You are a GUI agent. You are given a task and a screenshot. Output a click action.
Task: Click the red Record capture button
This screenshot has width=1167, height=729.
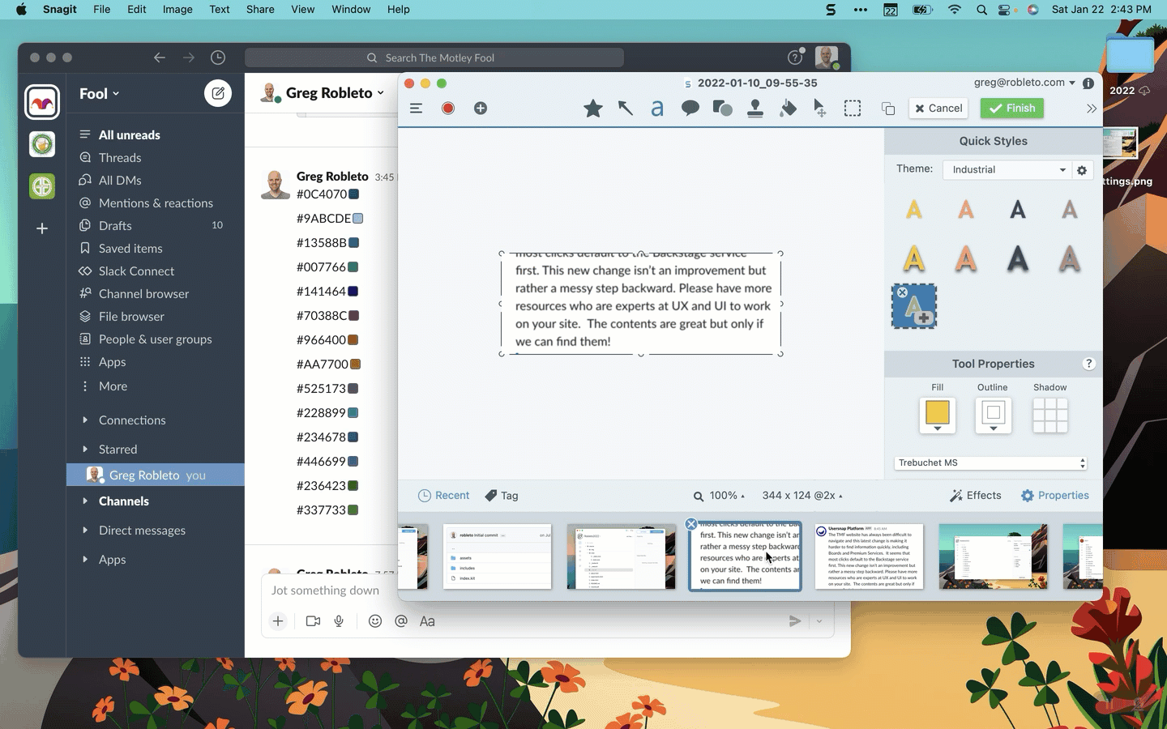tap(448, 109)
